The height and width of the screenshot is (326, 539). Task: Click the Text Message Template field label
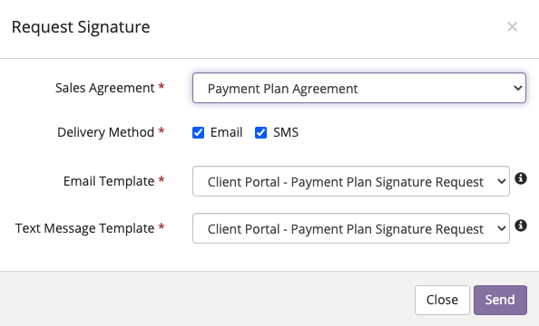[84, 228]
